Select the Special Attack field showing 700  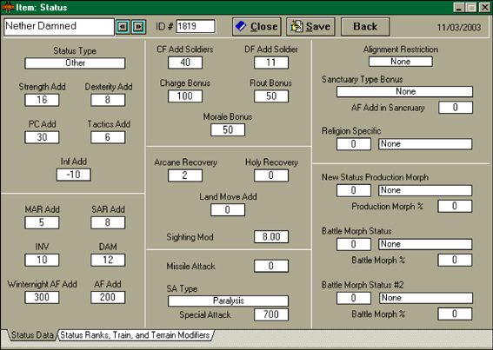(x=271, y=314)
